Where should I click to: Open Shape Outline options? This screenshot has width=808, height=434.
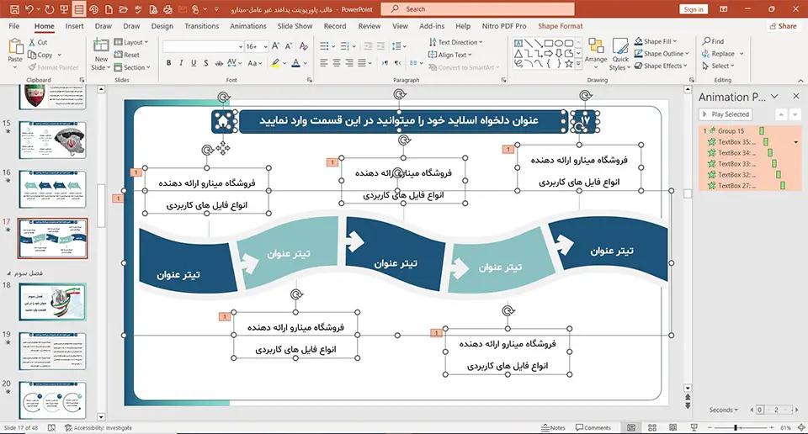[x=662, y=54]
